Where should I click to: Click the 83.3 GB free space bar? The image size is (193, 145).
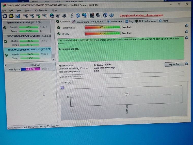[x=30, y=69]
